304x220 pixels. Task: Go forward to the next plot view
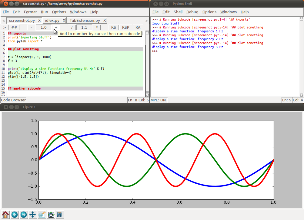23,215
